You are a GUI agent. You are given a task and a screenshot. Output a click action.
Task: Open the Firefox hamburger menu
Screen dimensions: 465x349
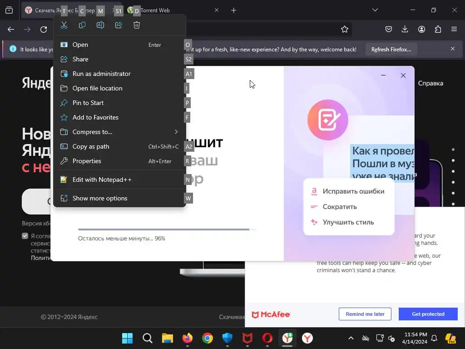[x=454, y=29]
